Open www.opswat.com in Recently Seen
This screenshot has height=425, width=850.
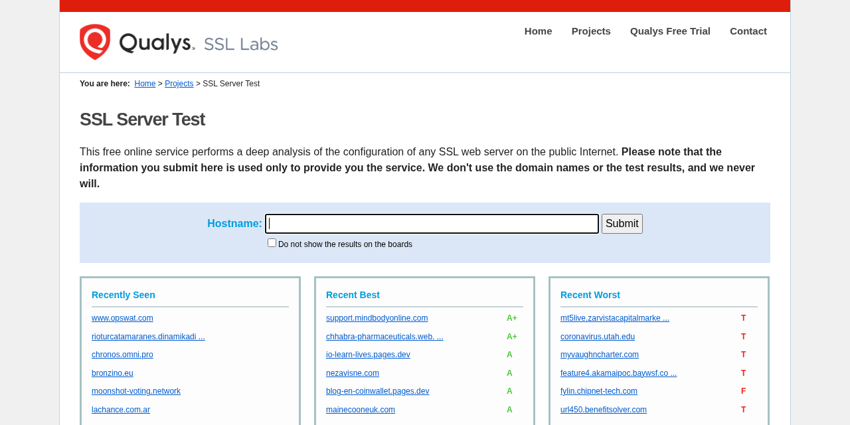point(122,318)
